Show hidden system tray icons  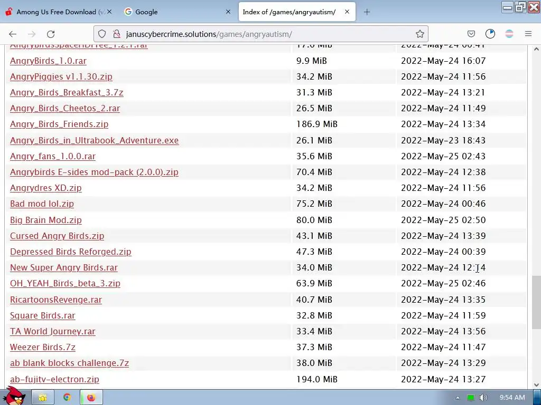[458, 398]
